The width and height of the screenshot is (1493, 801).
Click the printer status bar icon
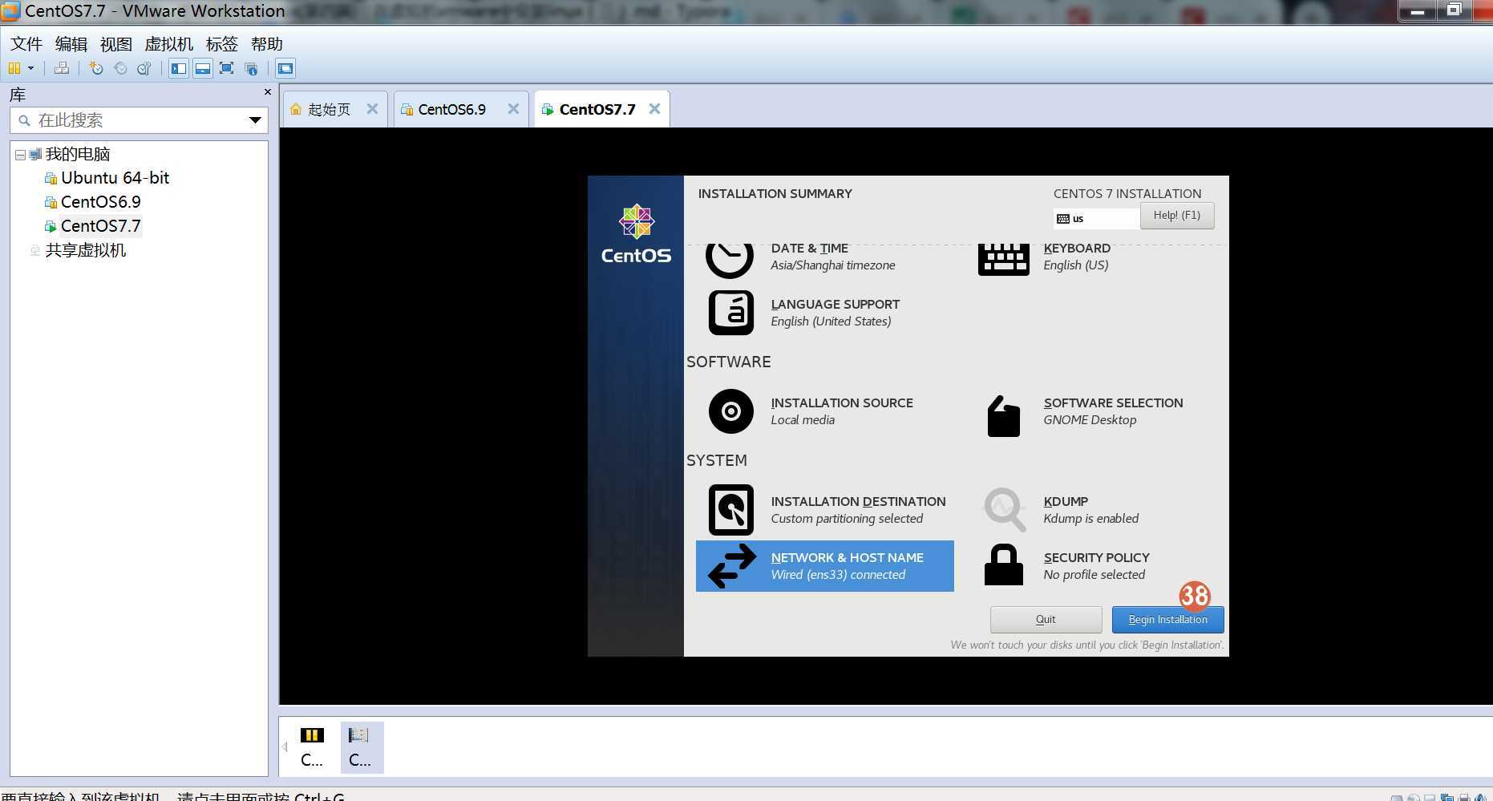(x=1464, y=798)
